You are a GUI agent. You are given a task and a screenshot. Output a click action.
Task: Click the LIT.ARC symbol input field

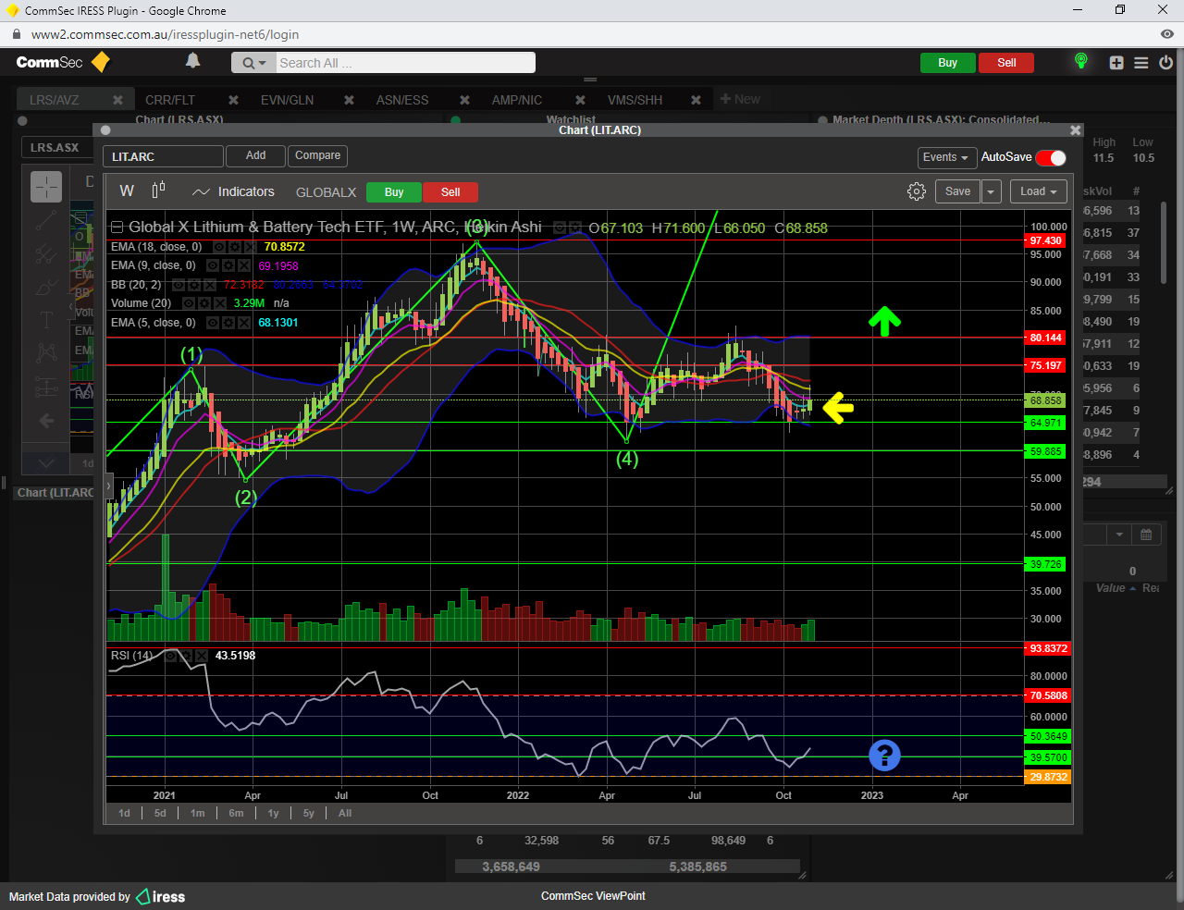click(163, 156)
